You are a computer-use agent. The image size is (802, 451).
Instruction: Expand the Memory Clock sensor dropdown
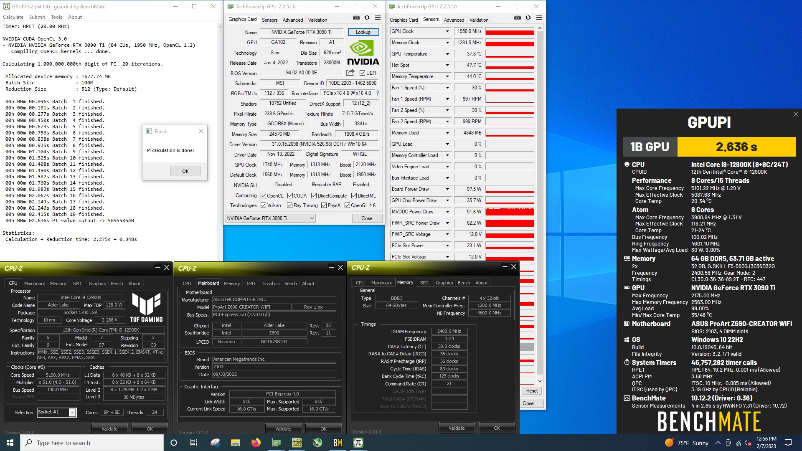pyautogui.click(x=447, y=43)
